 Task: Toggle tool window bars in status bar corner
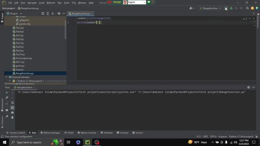click(x=2, y=137)
